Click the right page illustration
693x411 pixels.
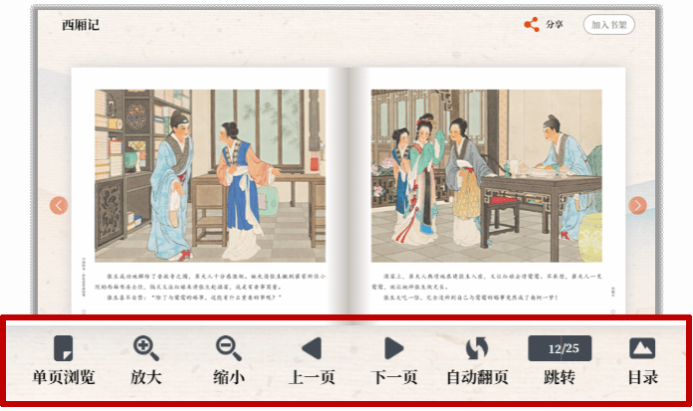coord(486,175)
